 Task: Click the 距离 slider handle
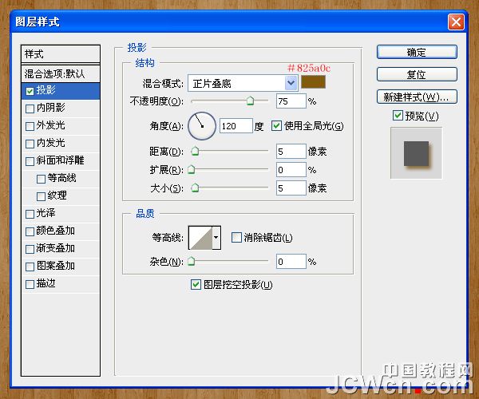click(195, 151)
